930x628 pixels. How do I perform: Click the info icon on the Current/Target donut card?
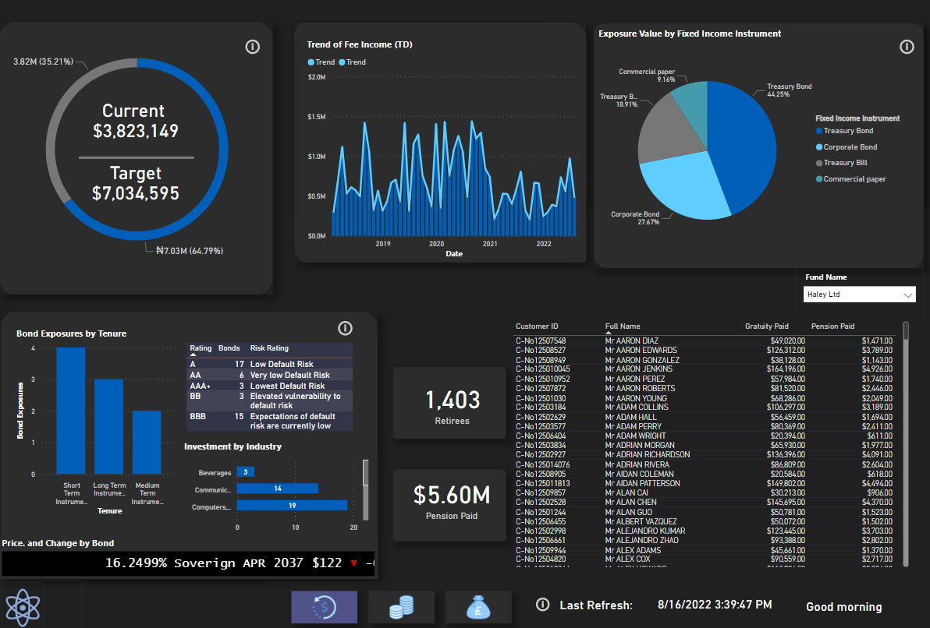pyautogui.click(x=252, y=47)
